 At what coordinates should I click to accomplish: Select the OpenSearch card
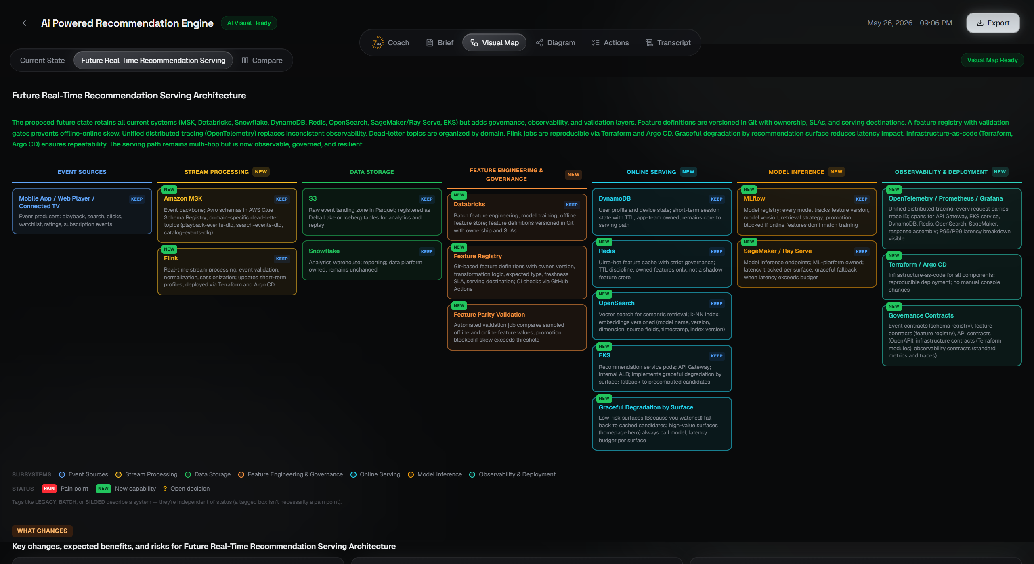coord(662,316)
